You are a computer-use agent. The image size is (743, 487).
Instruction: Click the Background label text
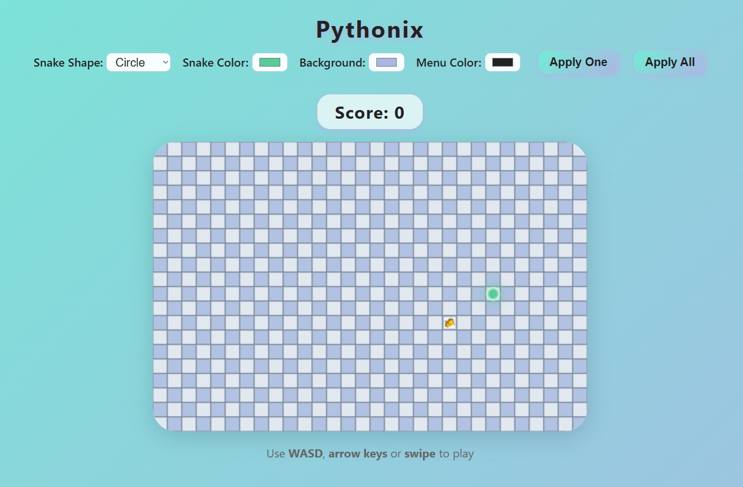click(x=332, y=63)
